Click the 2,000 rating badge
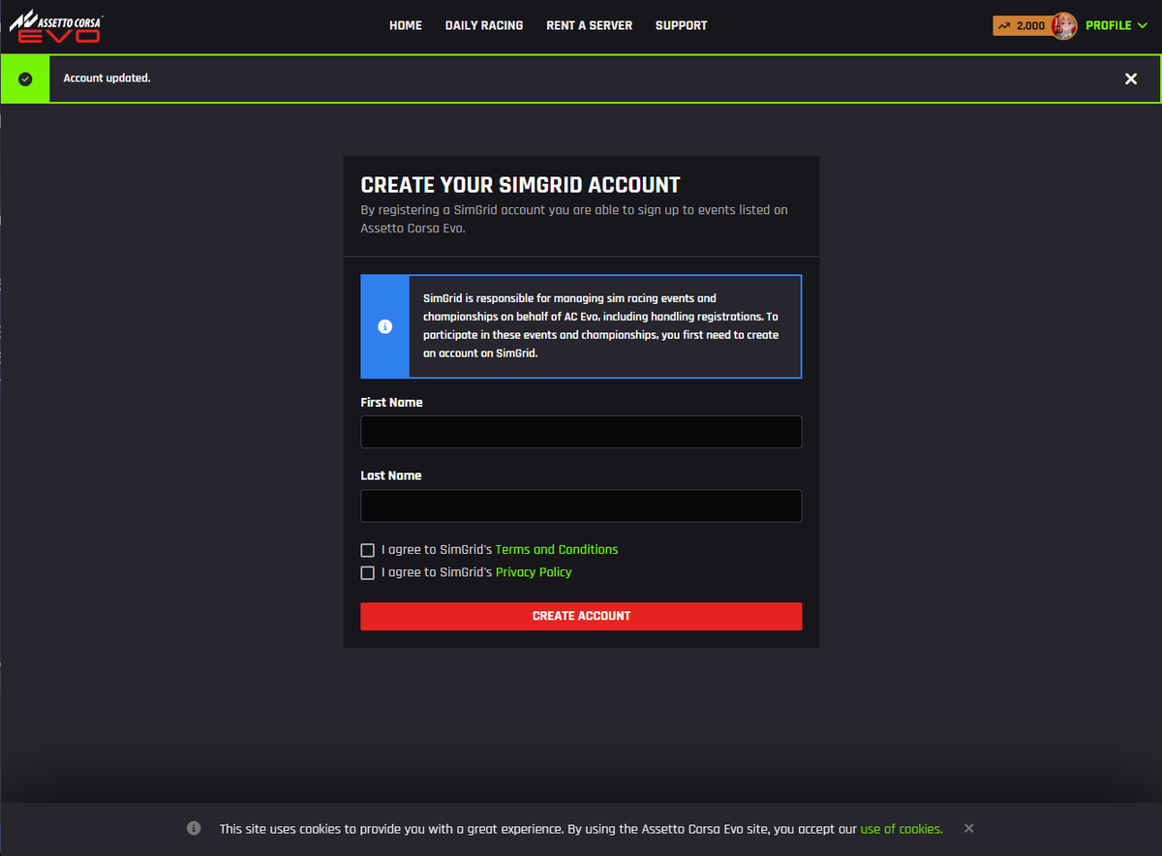This screenshot has height=856, width=1162. tap(1022, 26)
